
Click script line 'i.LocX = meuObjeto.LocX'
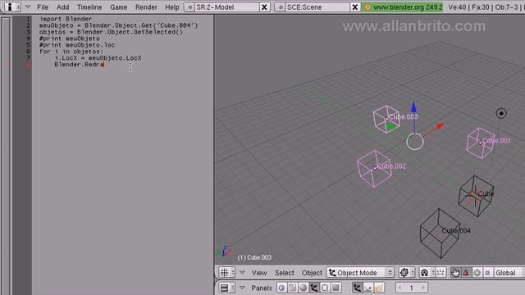pyautogui.click(x=98, y=58)
